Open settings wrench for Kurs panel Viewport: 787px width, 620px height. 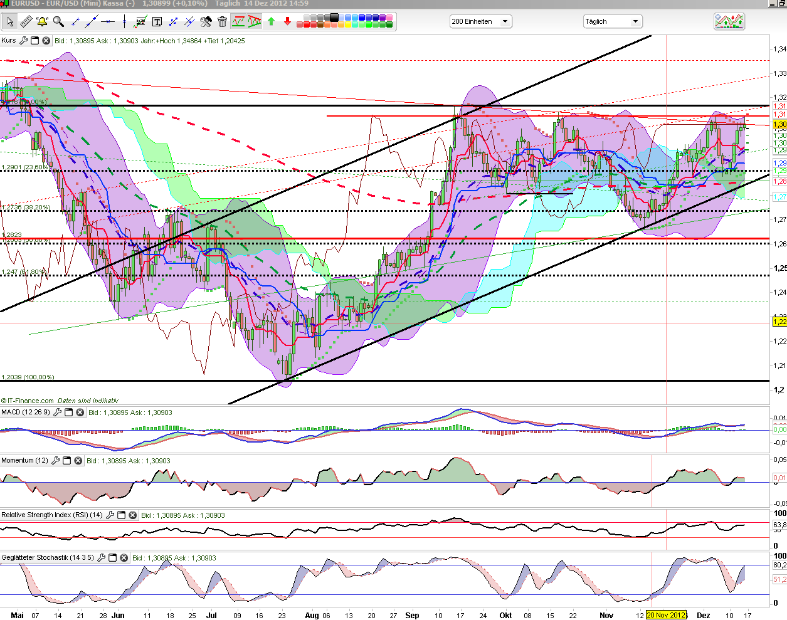pyautogui.click(x=24, y=41)
